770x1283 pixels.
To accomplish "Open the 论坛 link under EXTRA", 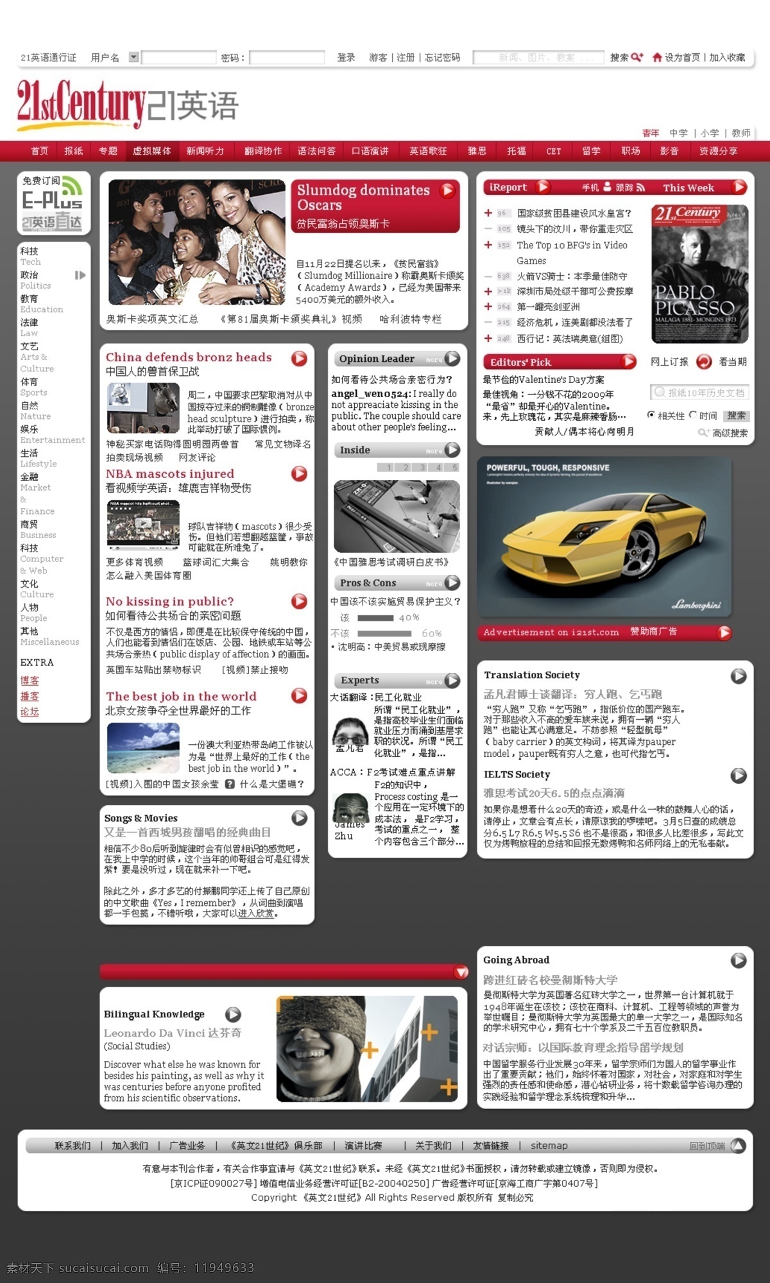I will pos(30,711).
